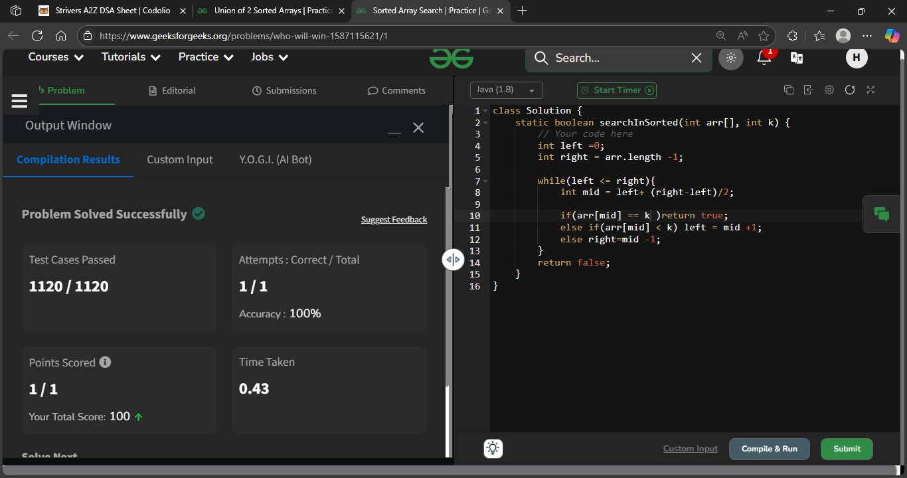Open the editor settings gear
This screenshot has width=907, height=478.
[829, 90]
